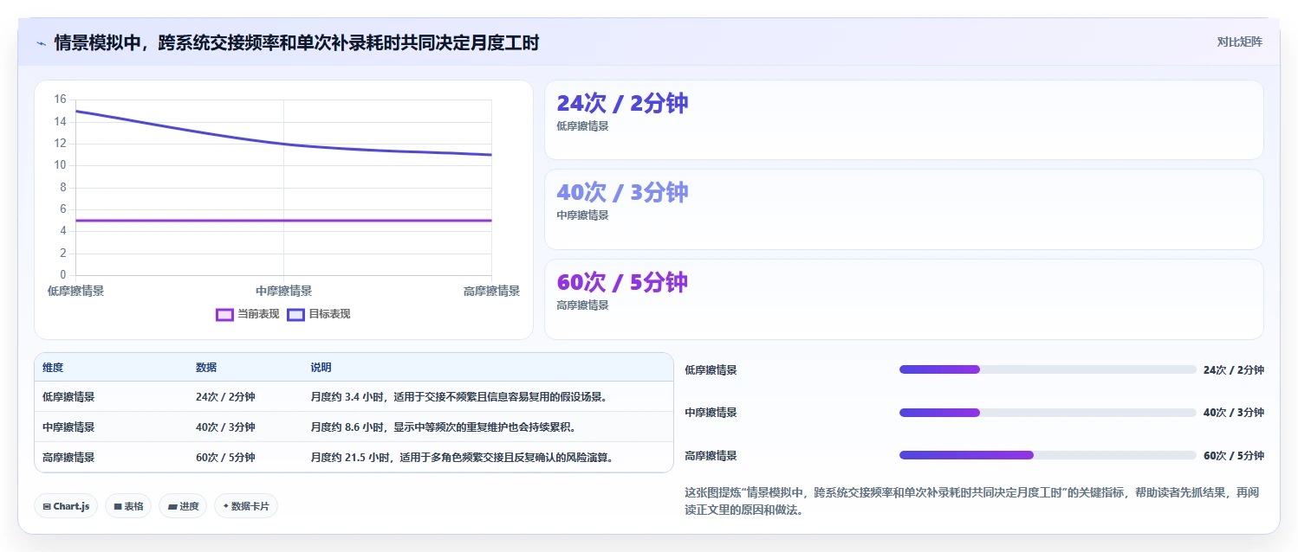Click the table cell reading 60次 / 5分钟

(225, 457)
